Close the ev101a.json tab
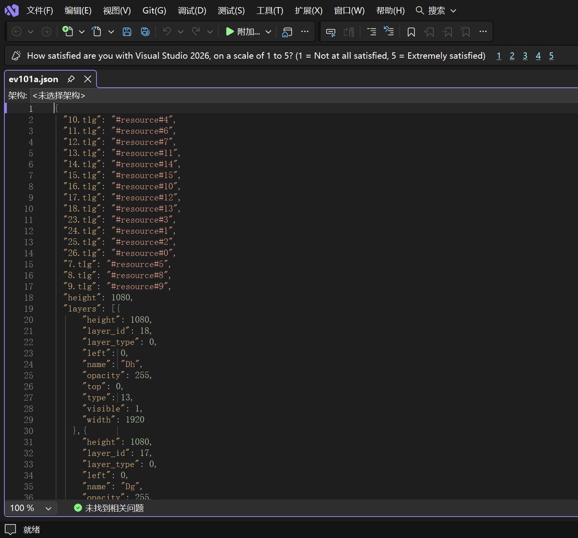 (88, 79)
